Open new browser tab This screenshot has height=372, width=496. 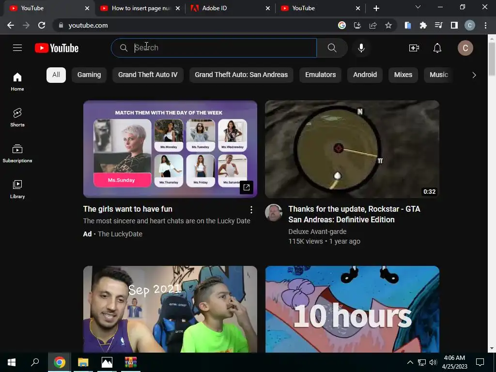[376, 8]
